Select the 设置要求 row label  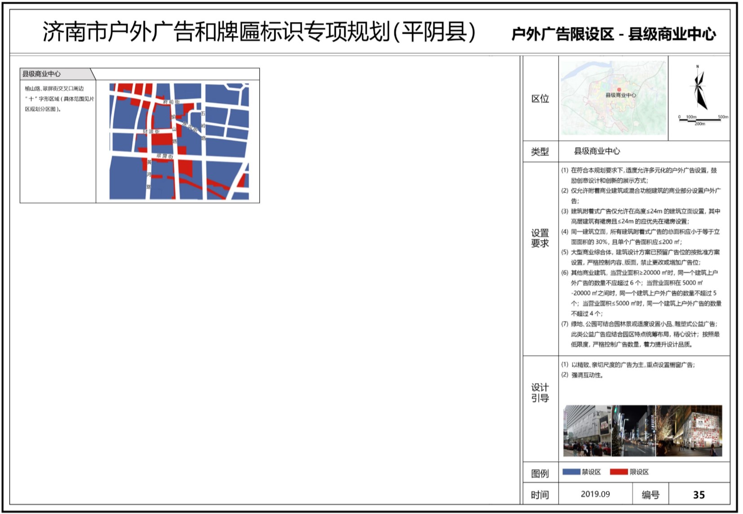tap(540, 238)
